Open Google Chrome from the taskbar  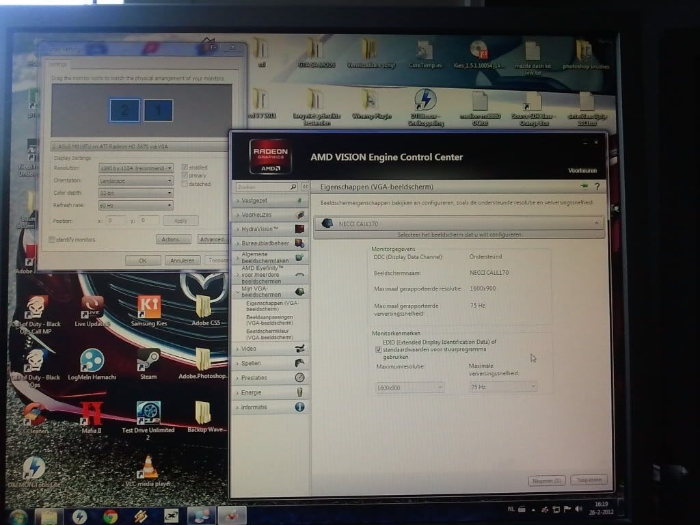coord(110,516)
